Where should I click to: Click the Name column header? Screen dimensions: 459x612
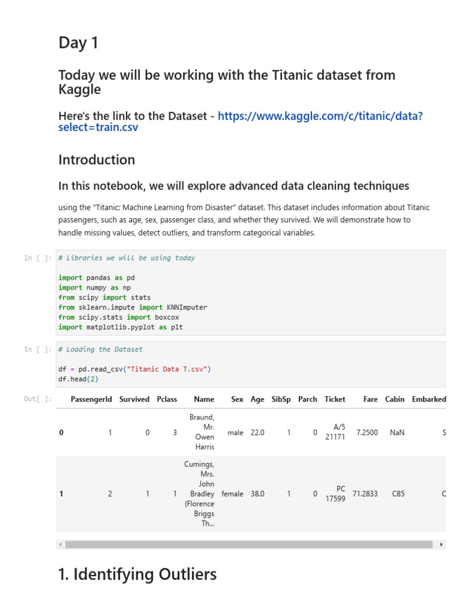204,399
